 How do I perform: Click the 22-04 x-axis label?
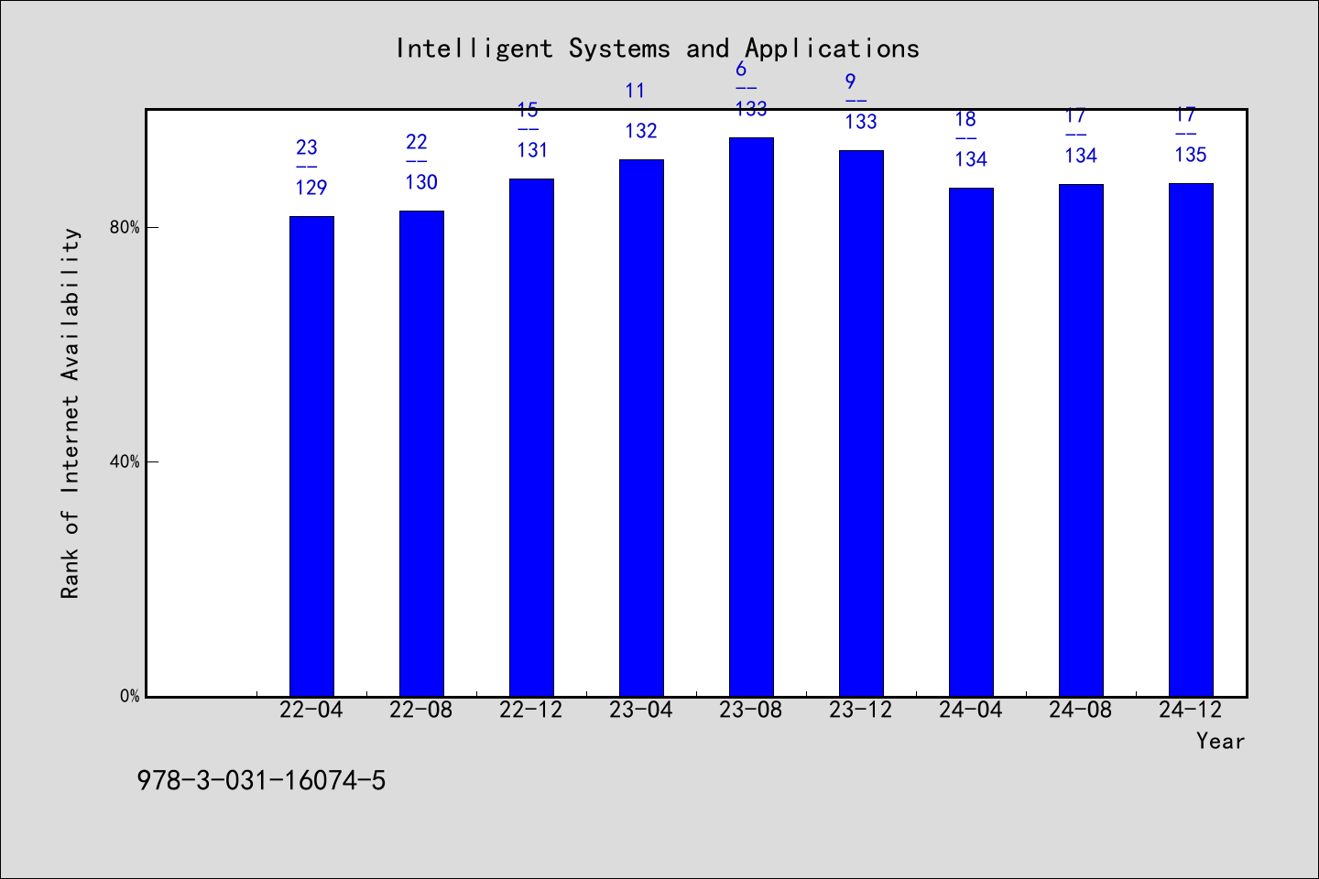(311, 710)
